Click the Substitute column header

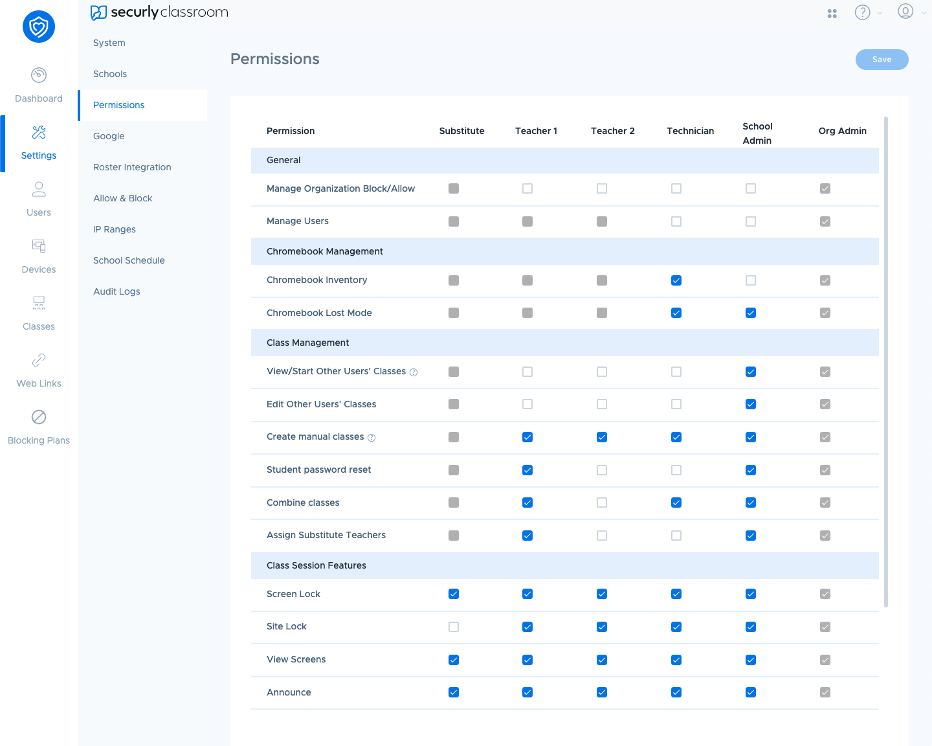(461, 131)
